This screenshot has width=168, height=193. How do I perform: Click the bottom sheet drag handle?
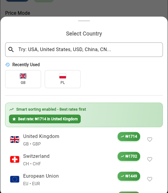84,21
